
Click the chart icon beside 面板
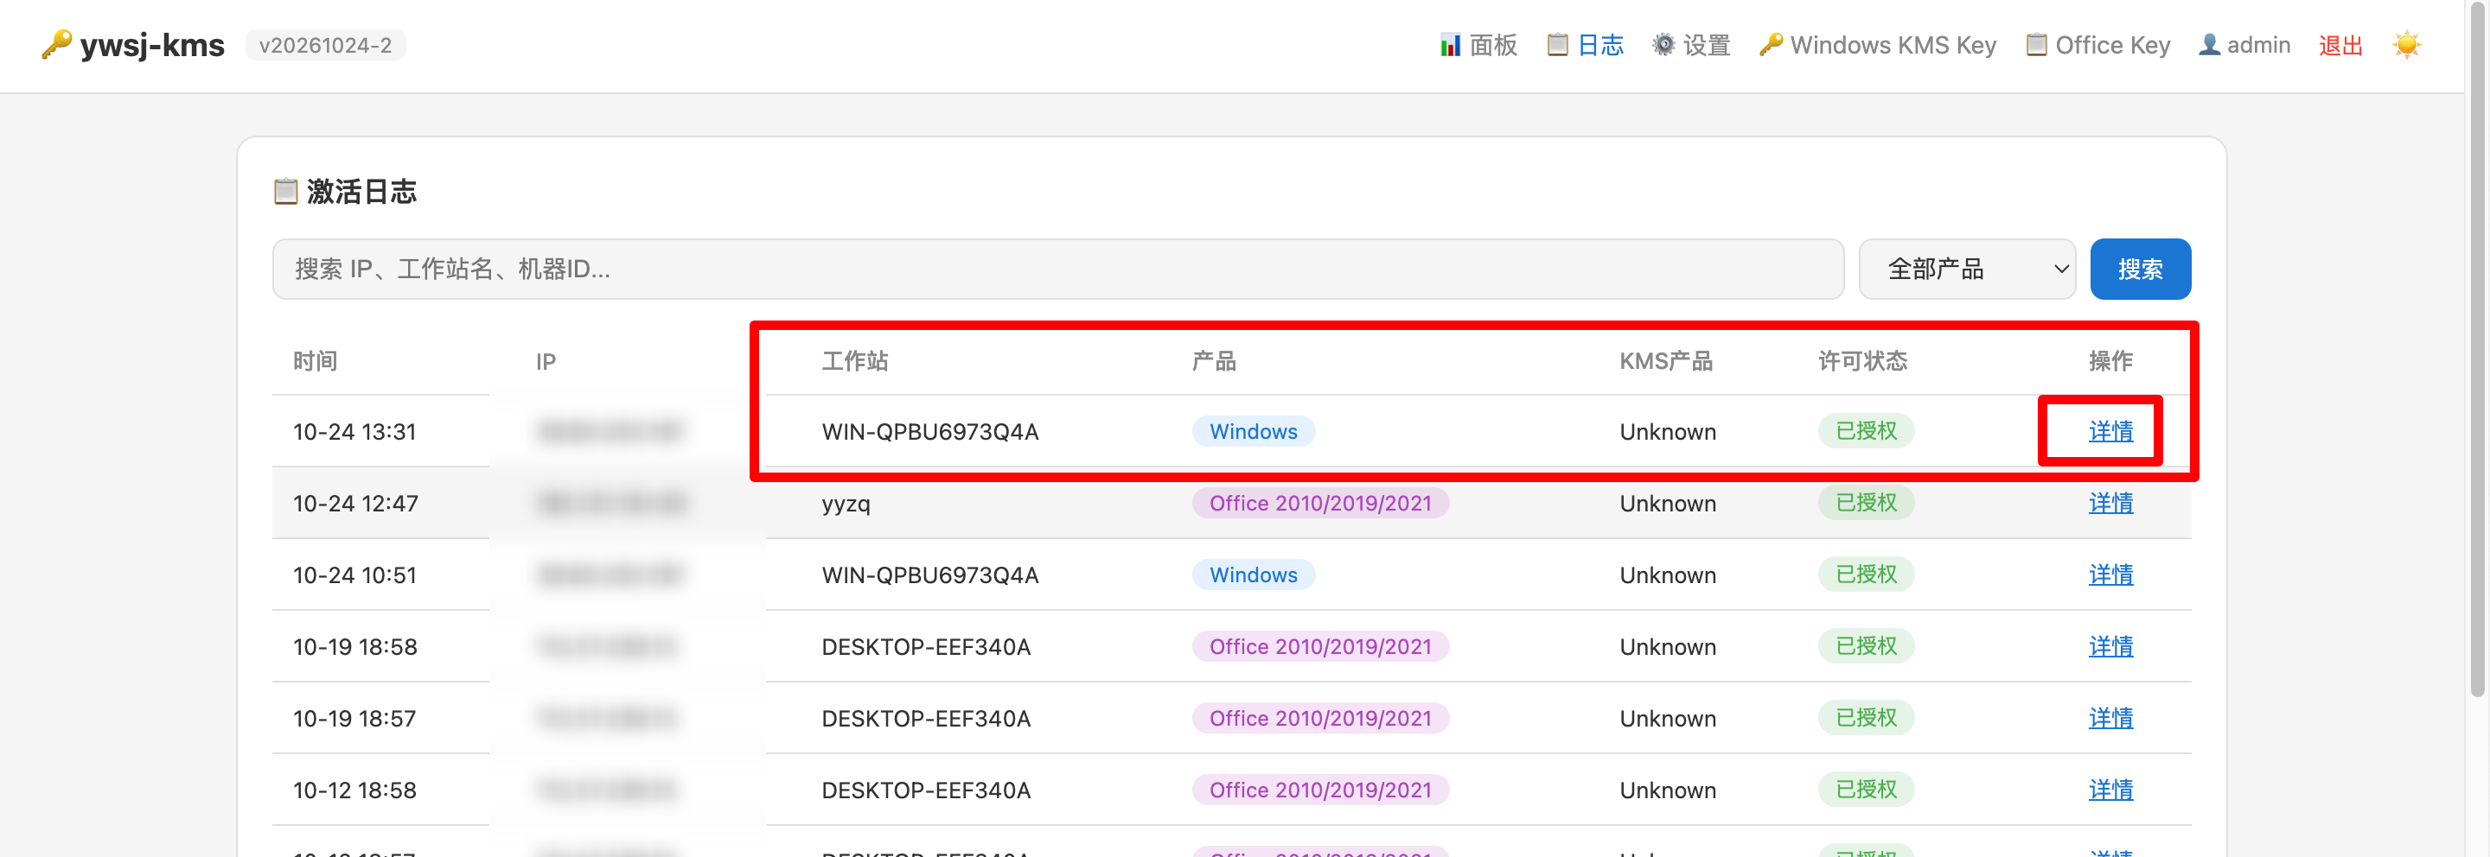(x=1450, y=46)
